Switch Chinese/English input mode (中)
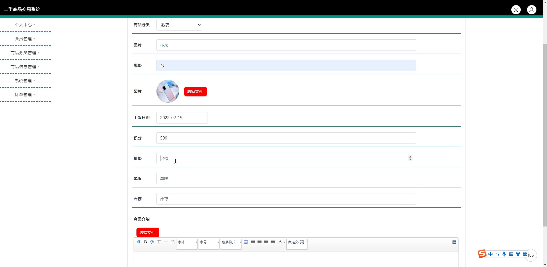Viewport: 547px width, 267px height. click(x=490, y=254)
